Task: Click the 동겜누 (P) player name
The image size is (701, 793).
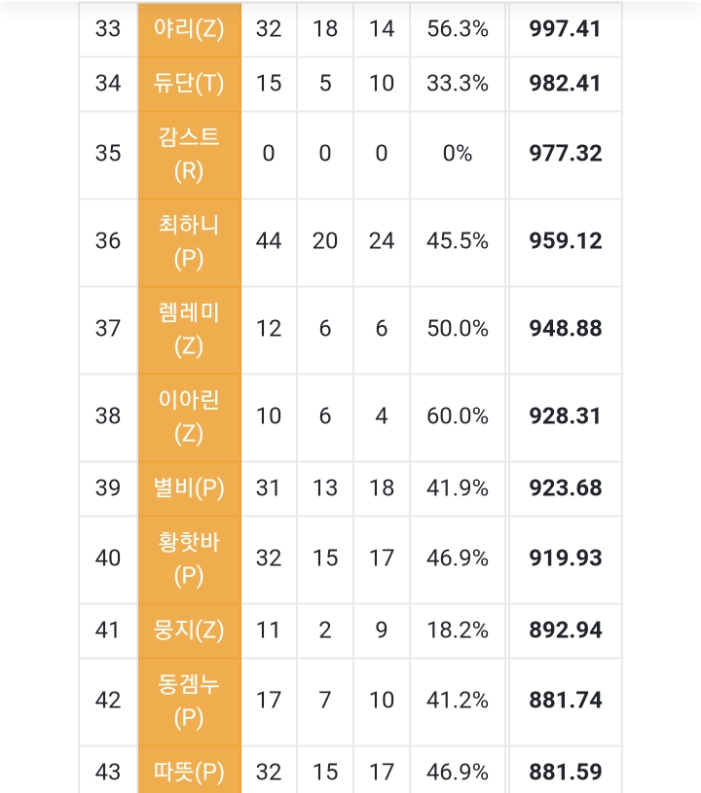Action: 189,701
